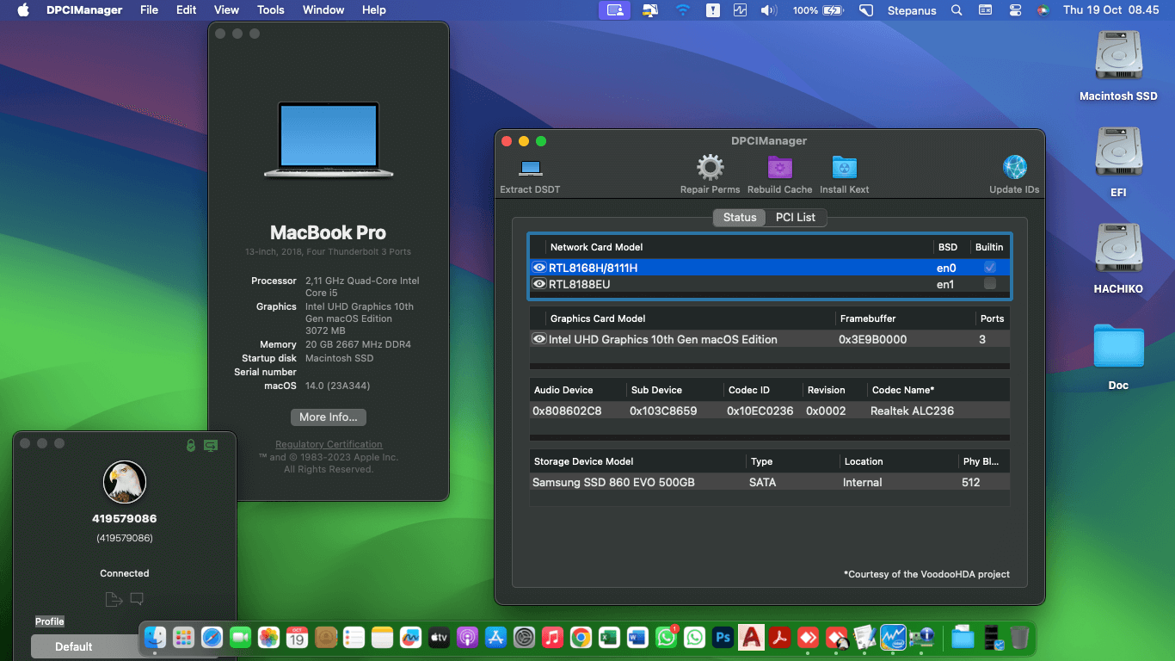Open Calendar icon in the Dock
Viewport: 1175px width, 661px height.
click(x=297, y=638)
